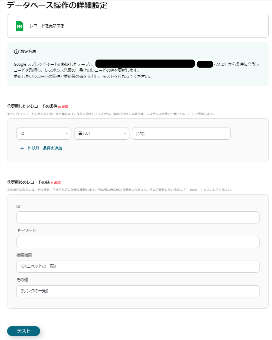Click the {{ID}} condition value field
The width and height of the screenshot is (272, 340).
point(181,134)
